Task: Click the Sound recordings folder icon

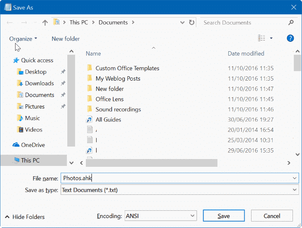Action: [89, 109]
